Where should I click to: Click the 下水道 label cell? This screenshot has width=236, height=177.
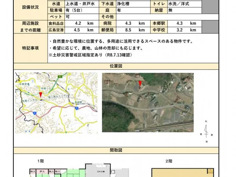(107, 4)
